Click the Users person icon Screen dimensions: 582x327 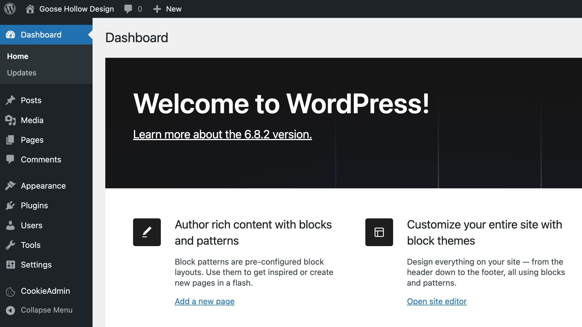10,225
